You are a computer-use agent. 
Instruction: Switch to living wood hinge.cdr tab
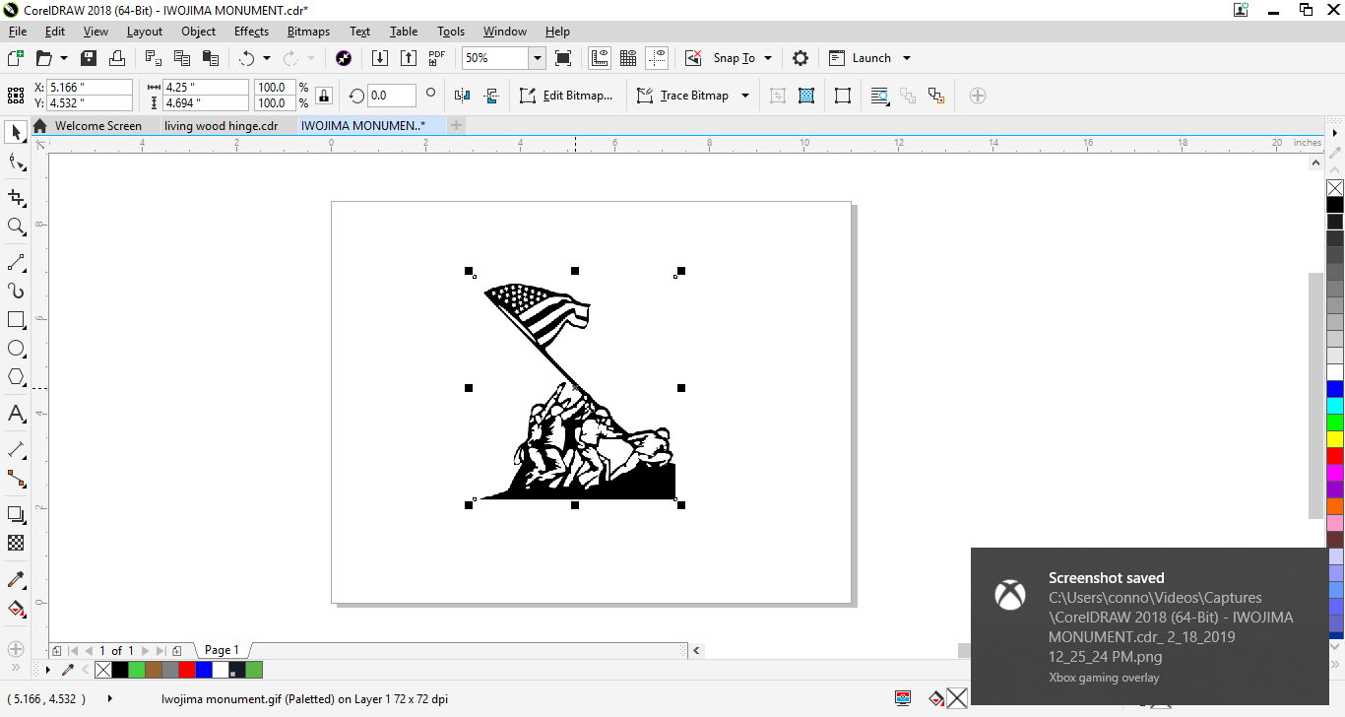tap(222, 126)
